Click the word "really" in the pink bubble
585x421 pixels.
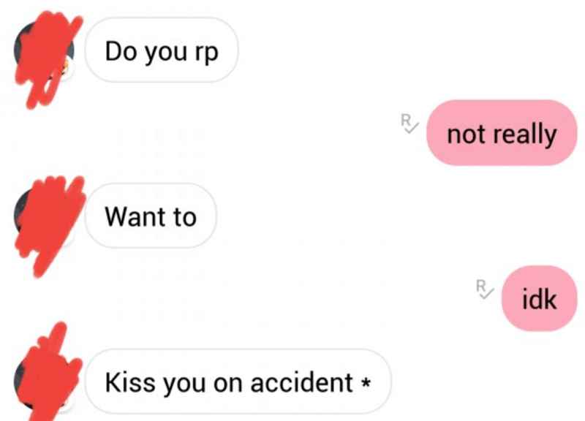(525, 134)
